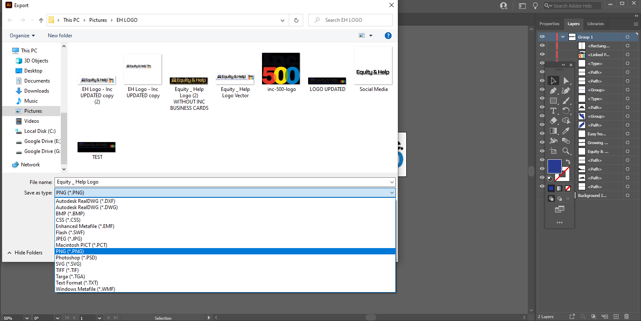Set fill to None mode button
641x321 pixels.
coord(568,188)
